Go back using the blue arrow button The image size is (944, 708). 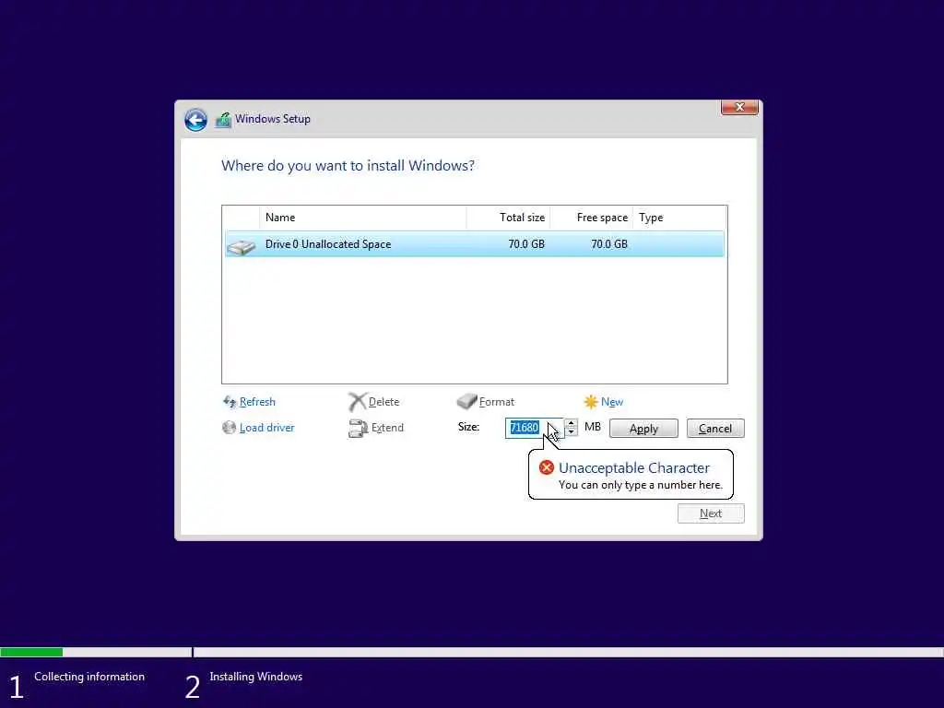pyautogui.click(x=195, y=119)
